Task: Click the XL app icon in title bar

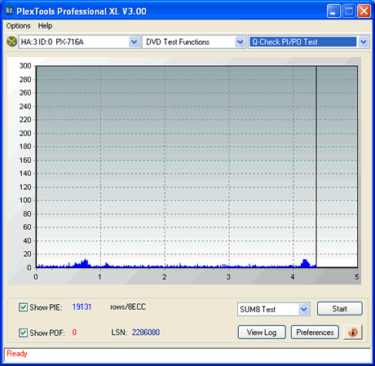Action: (9, 11)
